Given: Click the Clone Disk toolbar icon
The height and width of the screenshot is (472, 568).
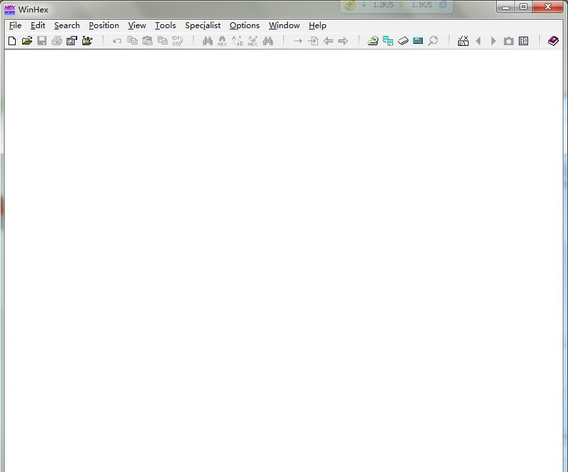Looking at the screenshot, I should coord(388,41).
